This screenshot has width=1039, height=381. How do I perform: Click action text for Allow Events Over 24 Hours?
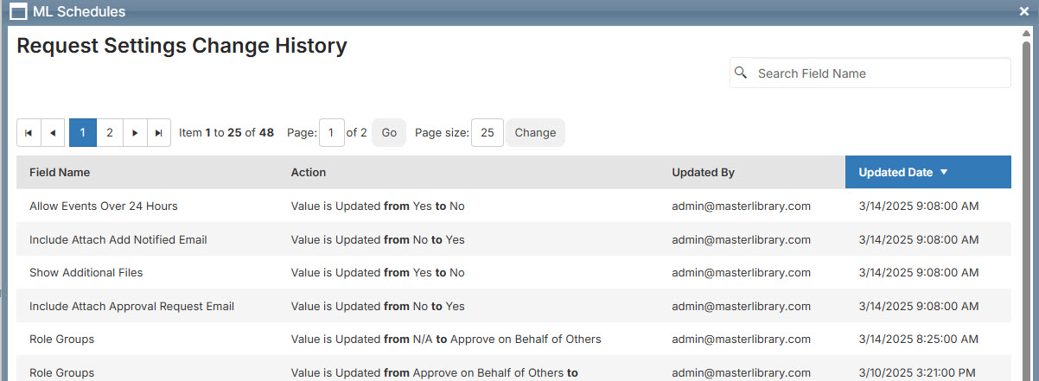tap(378, 206)
